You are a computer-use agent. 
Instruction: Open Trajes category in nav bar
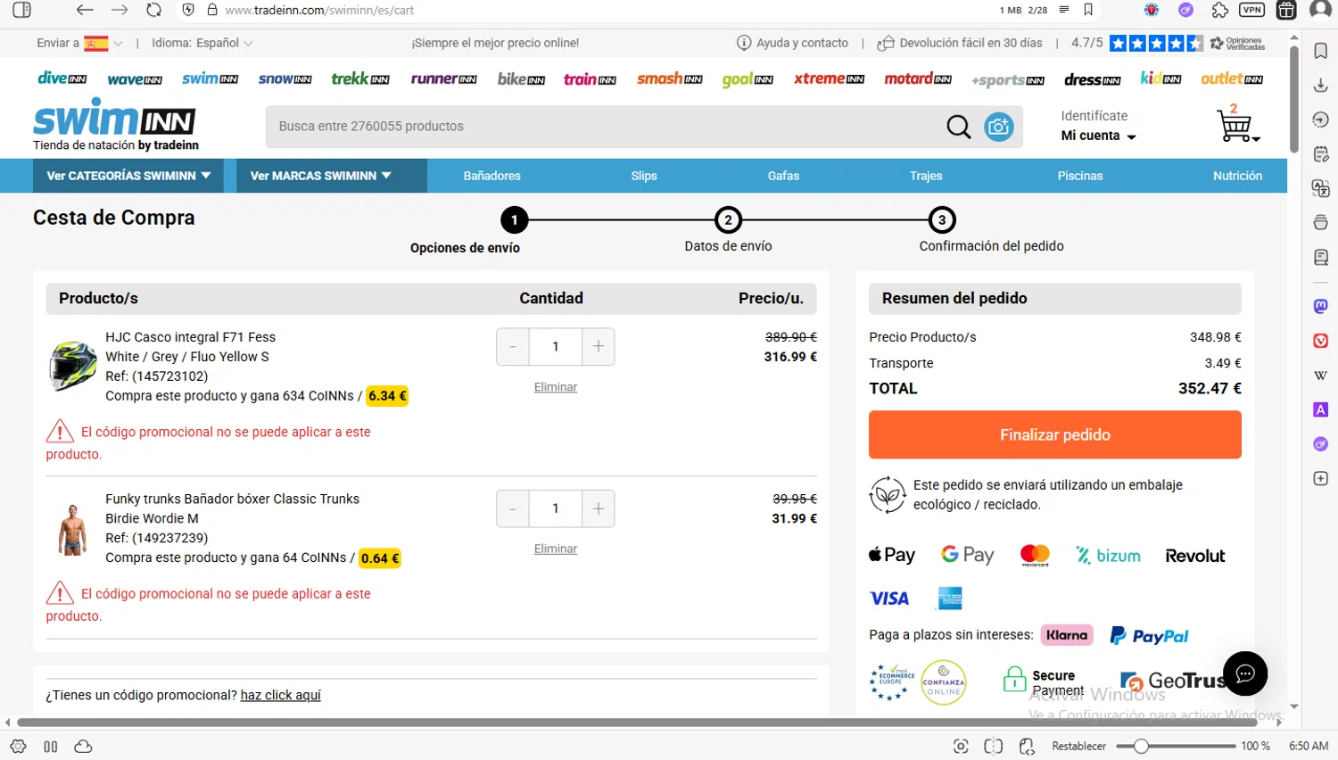926,176
